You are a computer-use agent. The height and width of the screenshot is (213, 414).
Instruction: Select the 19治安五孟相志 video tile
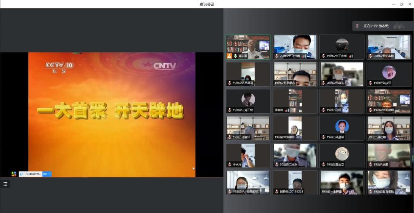(295, 74)
